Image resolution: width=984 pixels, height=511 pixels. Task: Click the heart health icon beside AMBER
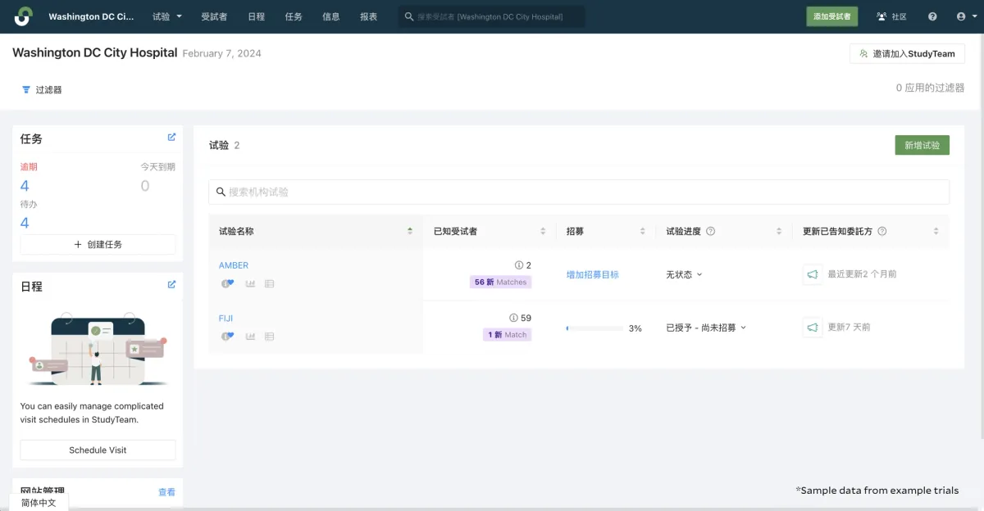click(x=227, y=284)
